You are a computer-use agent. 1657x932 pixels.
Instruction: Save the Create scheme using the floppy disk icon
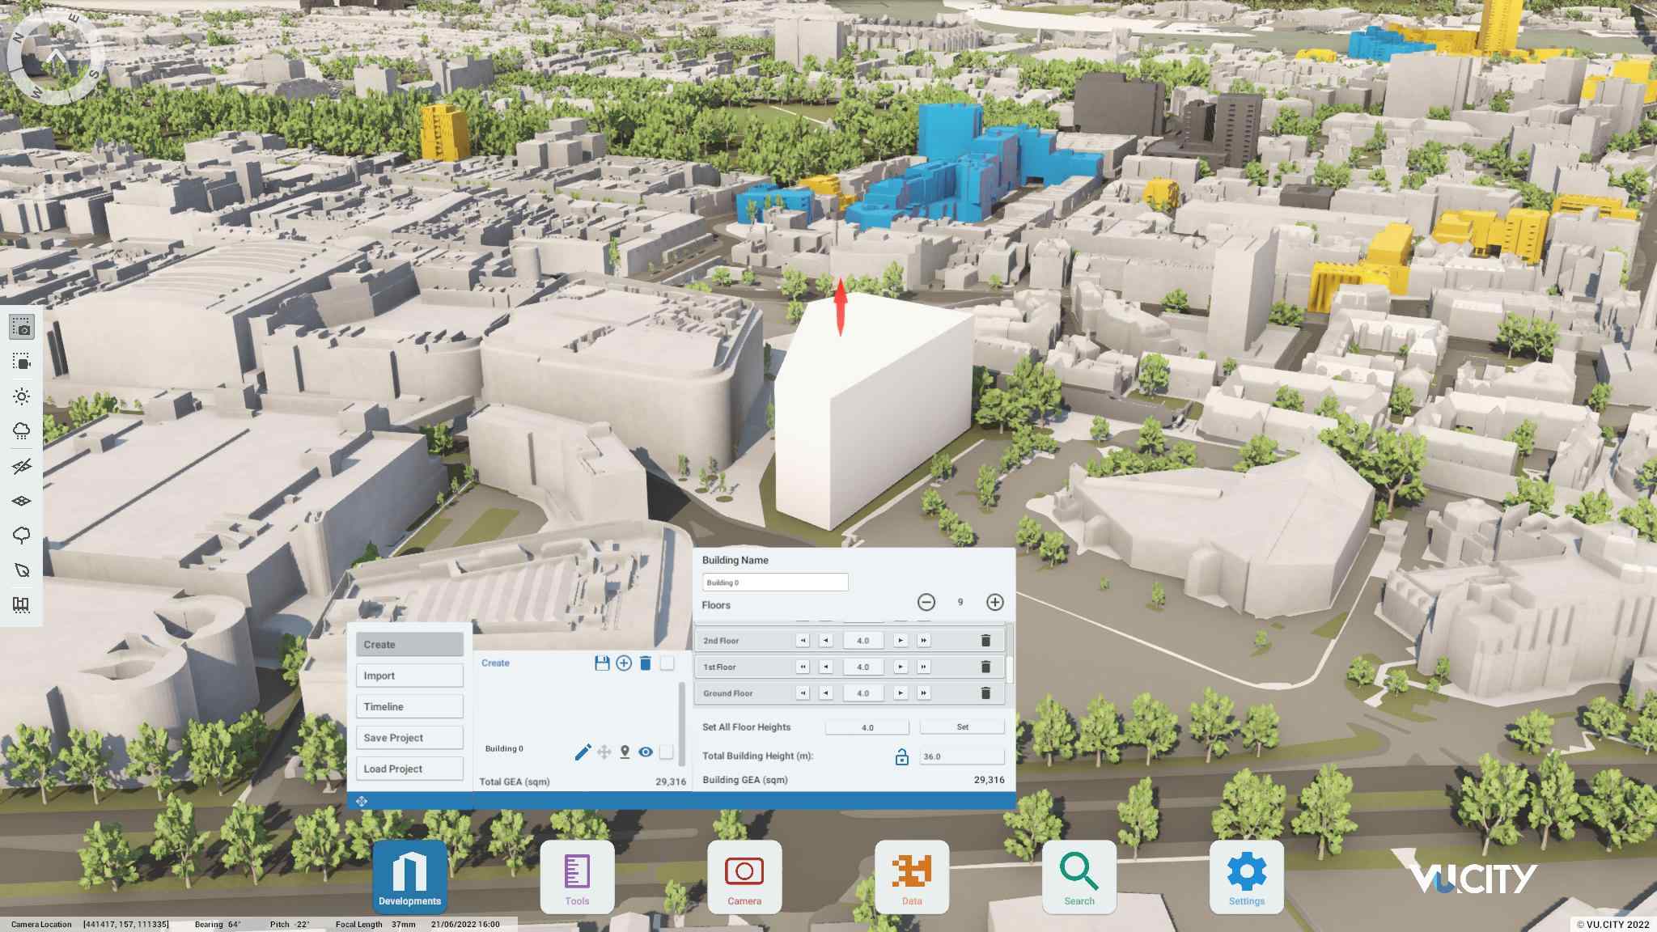coord(600,663)
